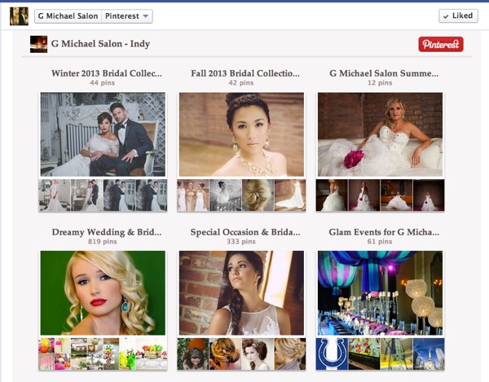Viewport: 489px width, 382px height.
Task: Open the Fall 2013 bride portrait cover
Action: click(241, 134)
